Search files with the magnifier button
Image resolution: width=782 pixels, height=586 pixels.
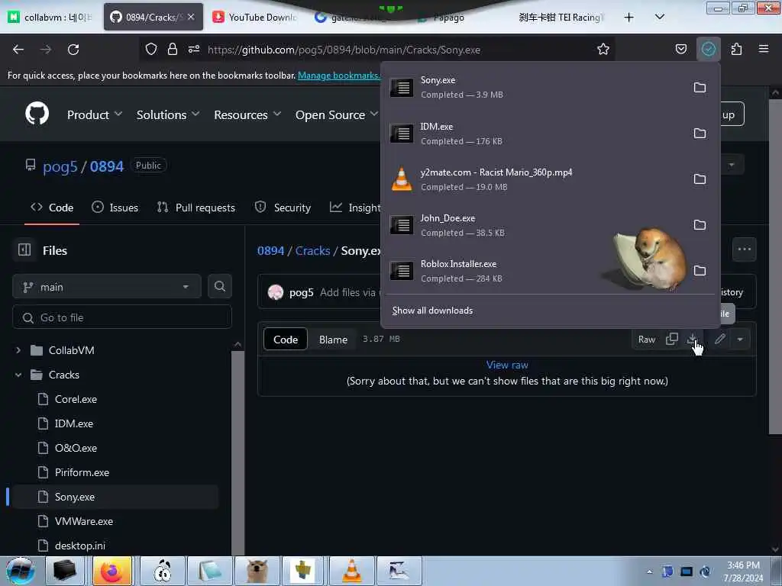tap(219, 287)
